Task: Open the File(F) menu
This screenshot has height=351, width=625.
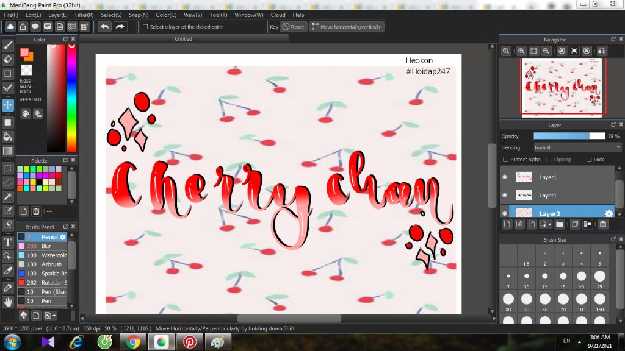Action: [11, 15]
